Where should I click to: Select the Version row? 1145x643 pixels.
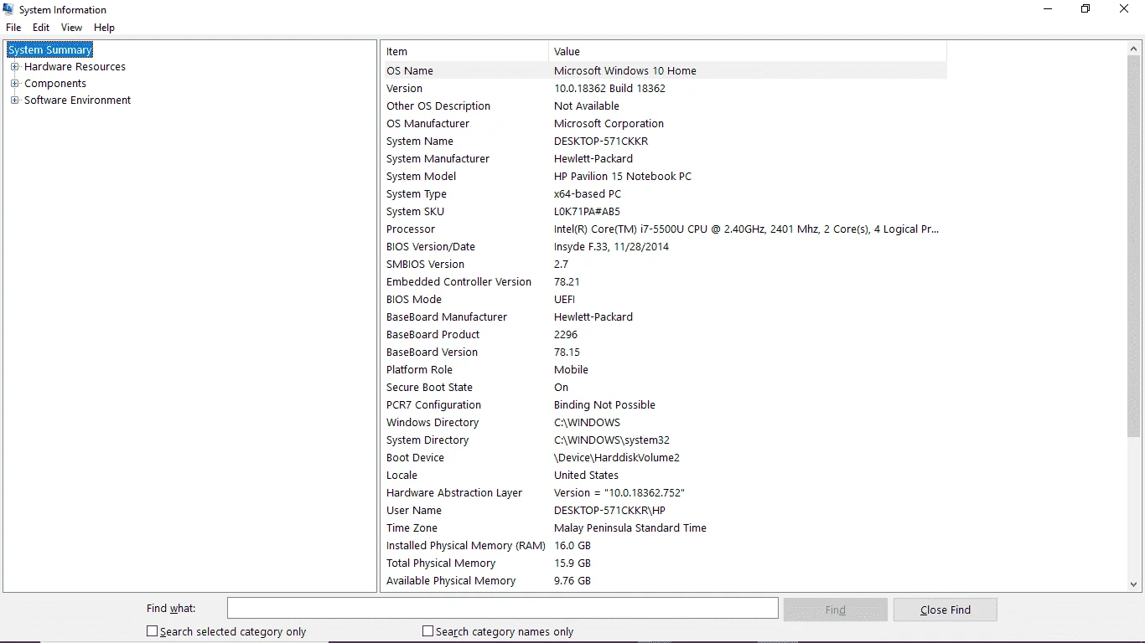[666, 89]
